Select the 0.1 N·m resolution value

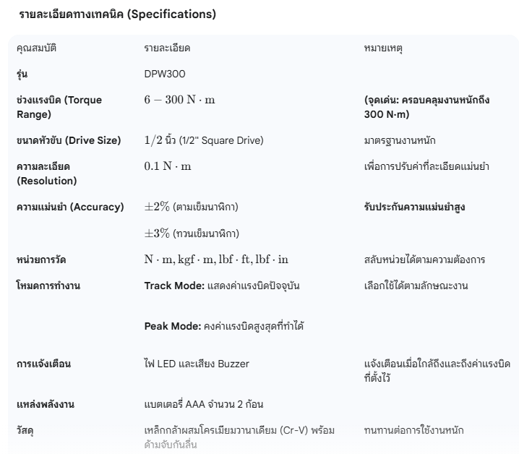[x=168, y=166]
